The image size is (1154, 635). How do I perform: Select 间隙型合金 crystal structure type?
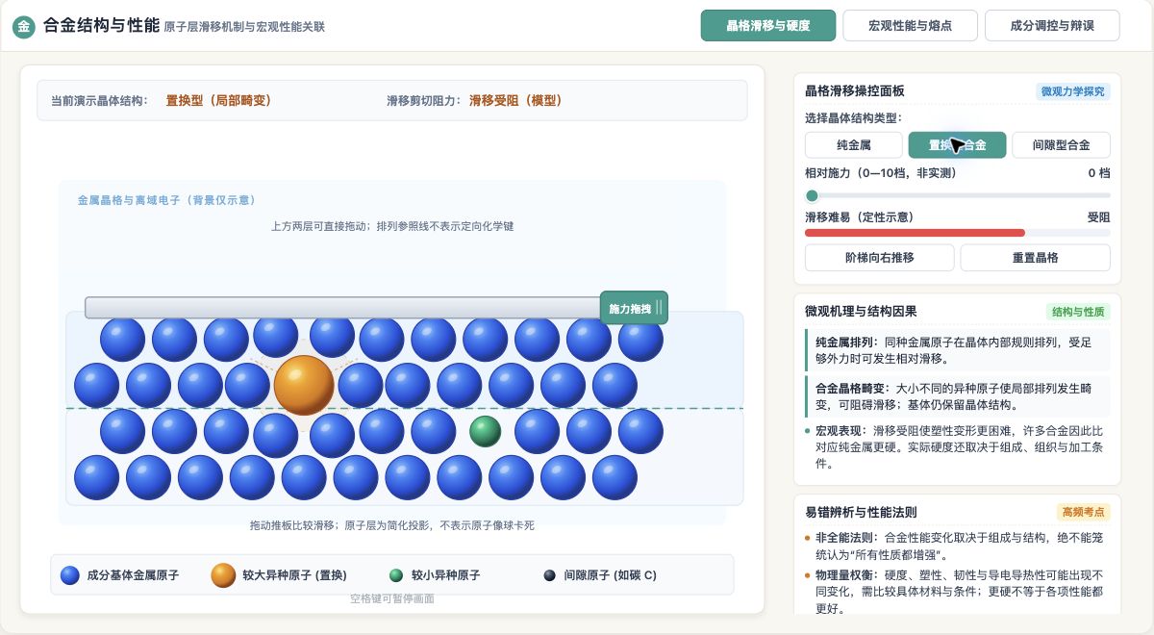click(1061, 145)
